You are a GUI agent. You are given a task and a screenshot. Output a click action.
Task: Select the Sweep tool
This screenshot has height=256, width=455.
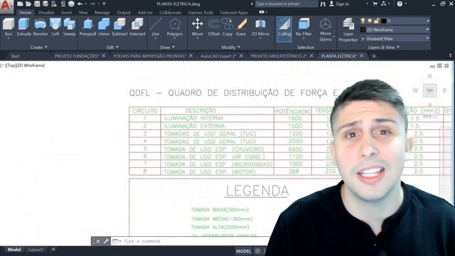point(70,27)
